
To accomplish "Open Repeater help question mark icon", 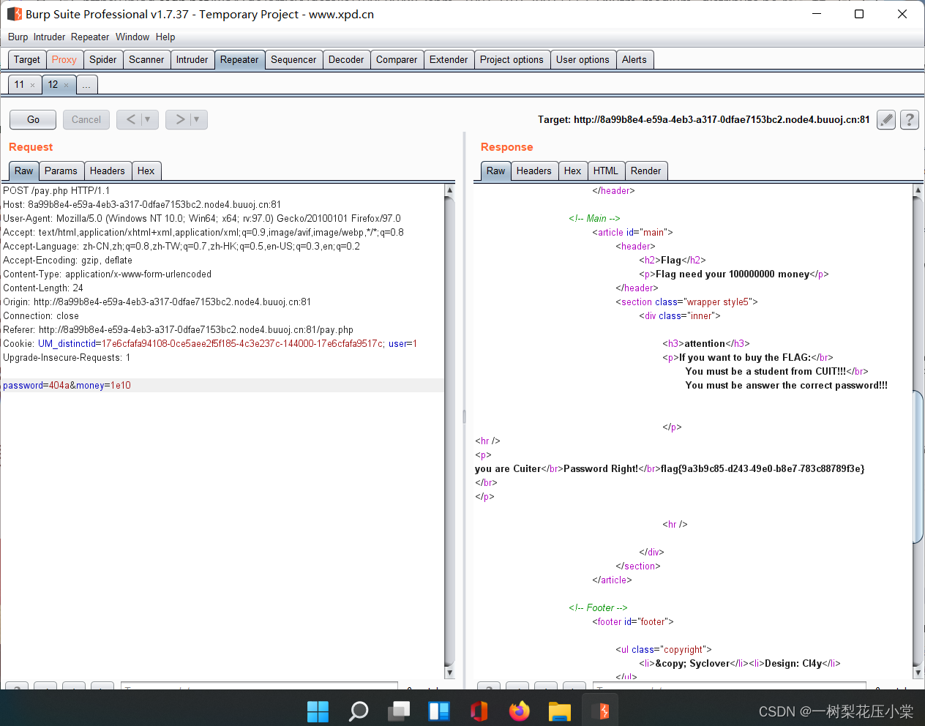I will point(910,119).
